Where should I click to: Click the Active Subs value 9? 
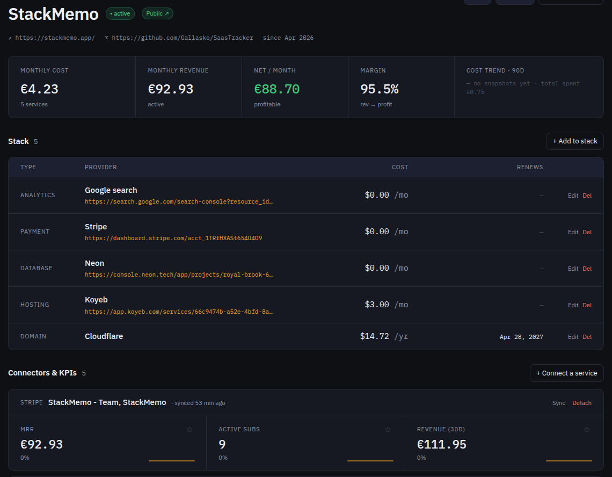(x=222, y=445)
